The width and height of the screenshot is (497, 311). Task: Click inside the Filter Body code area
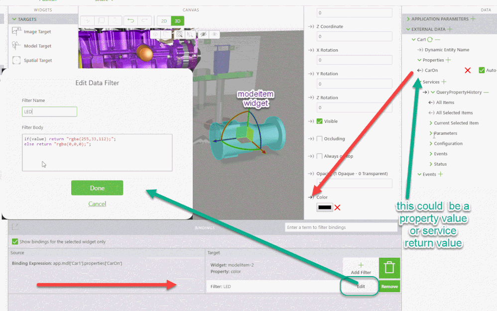[x=97, y=153]
